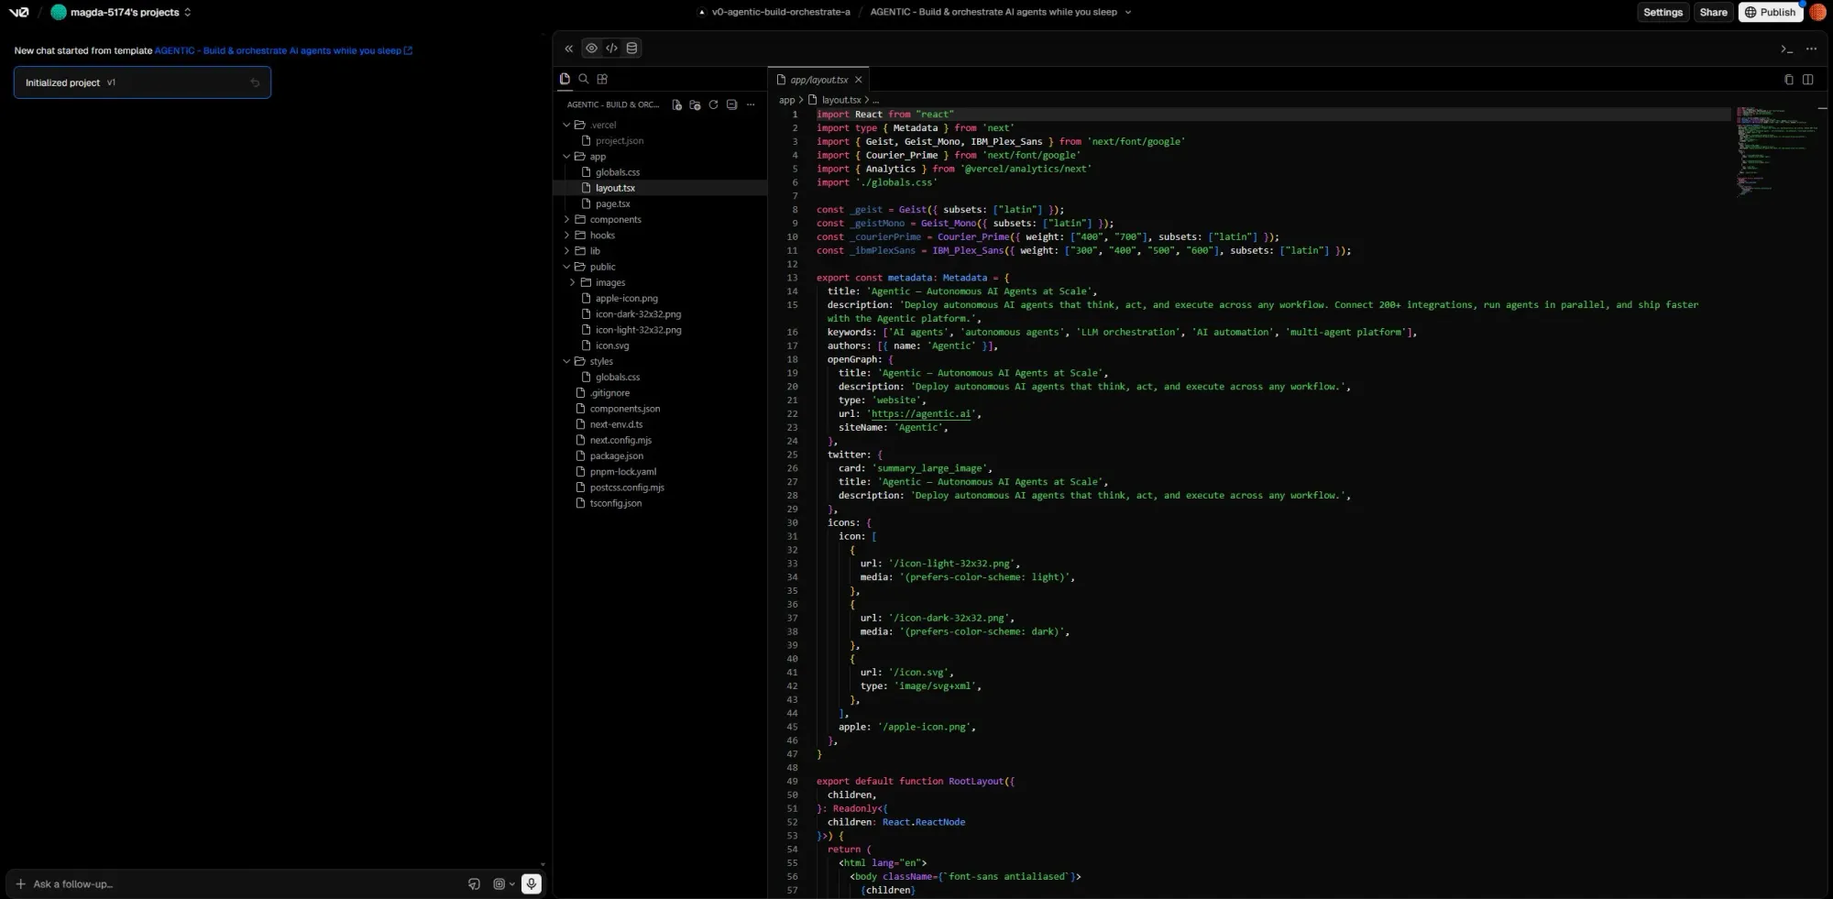Select the Initialized project v1 card

pyautogui.click(x=142, y=82)
